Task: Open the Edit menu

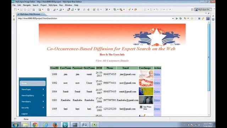Action: 19,5
